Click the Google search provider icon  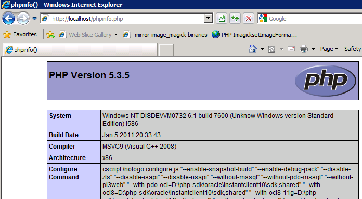(x=263, y=19)
